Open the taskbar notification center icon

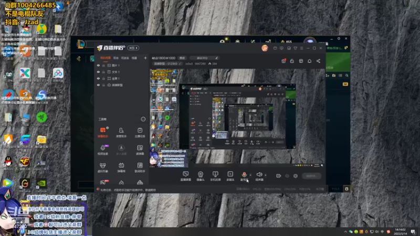414,231
